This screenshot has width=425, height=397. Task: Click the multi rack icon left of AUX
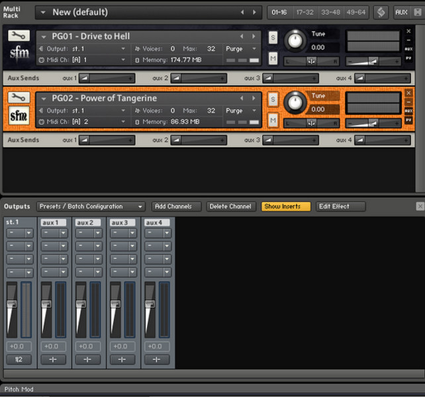pos(381,12)
